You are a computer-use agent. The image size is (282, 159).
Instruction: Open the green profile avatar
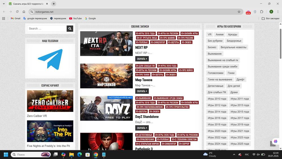click(x=271, y=12)
